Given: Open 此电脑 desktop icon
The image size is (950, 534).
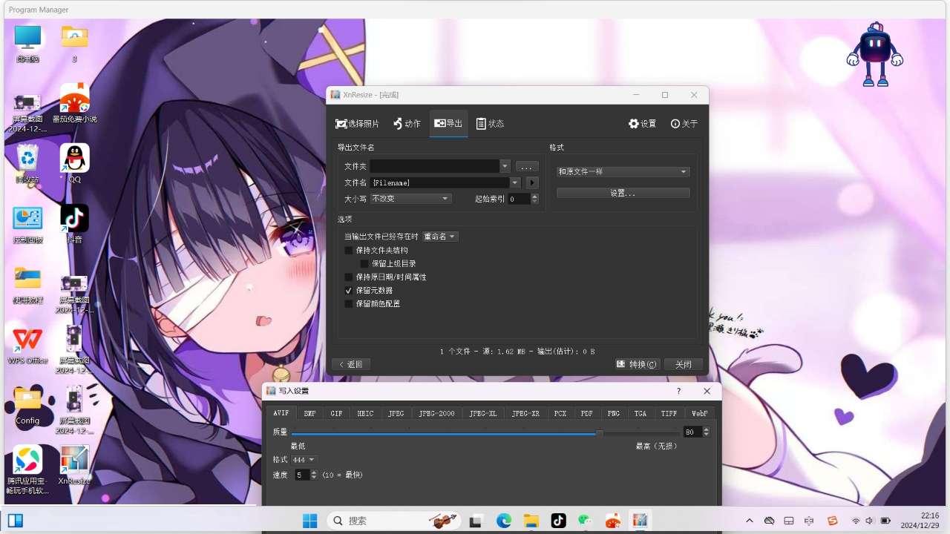Looking at the screenshot, I should tap(28, 44).
